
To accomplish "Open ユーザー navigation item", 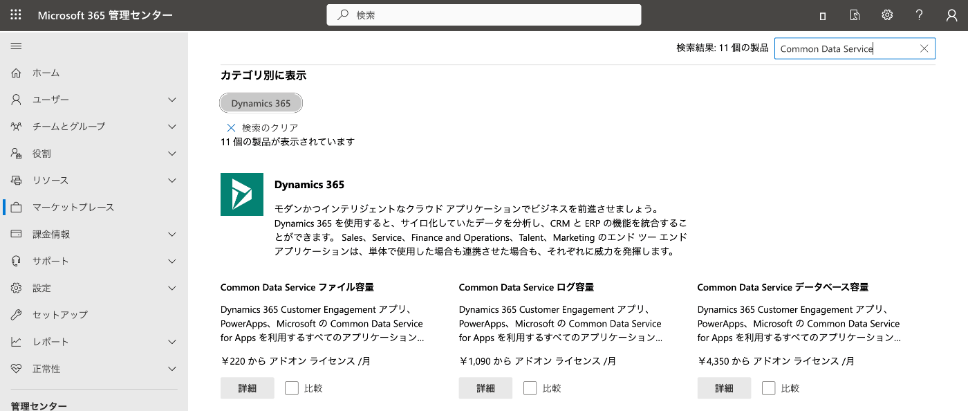I will coord(94,100).
